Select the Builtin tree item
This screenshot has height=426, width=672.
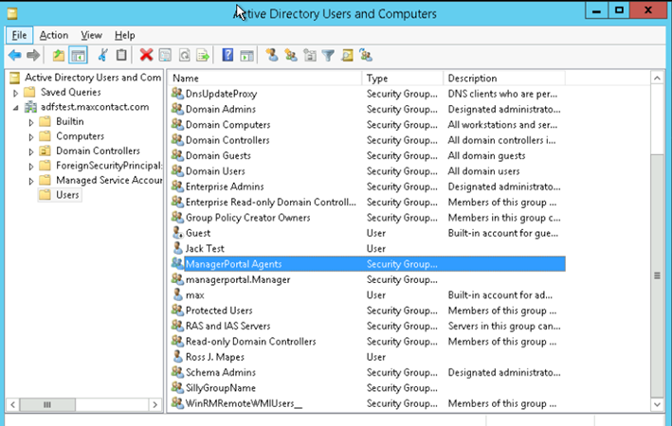[70, 121]
